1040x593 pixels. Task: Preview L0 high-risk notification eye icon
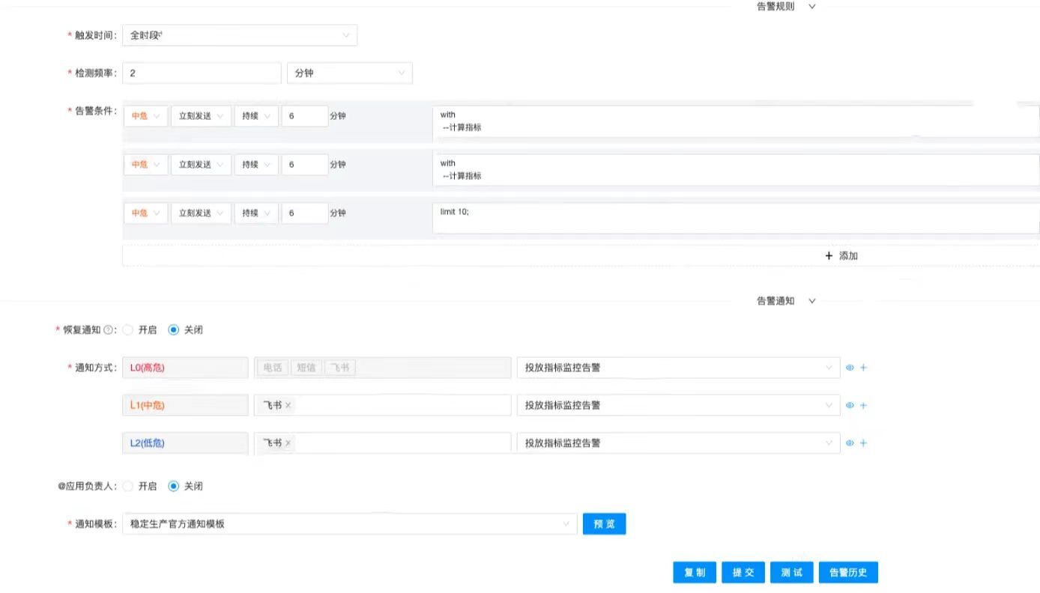(x=850, y=368)
